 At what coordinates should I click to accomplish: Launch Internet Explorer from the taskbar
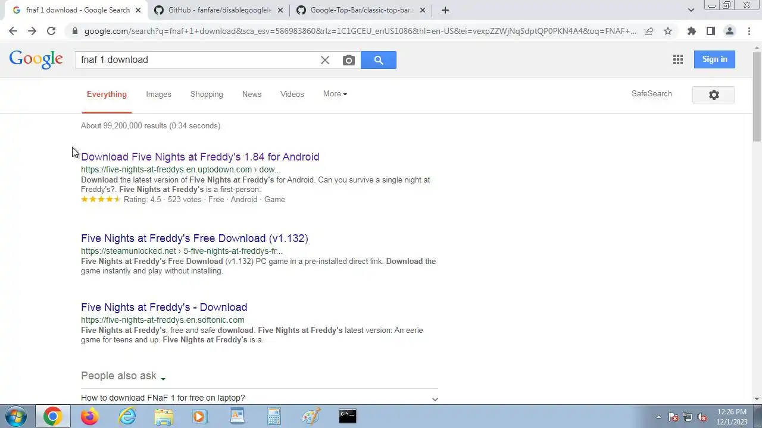pos(127,416)
